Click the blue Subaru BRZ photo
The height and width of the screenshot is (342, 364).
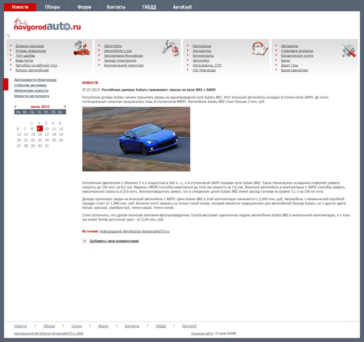(x=136, y=139)
